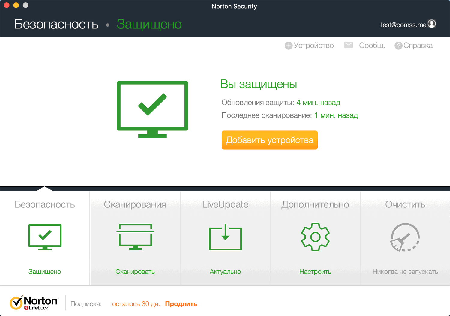Click the Никогда не запускать label

click(405, 272)
